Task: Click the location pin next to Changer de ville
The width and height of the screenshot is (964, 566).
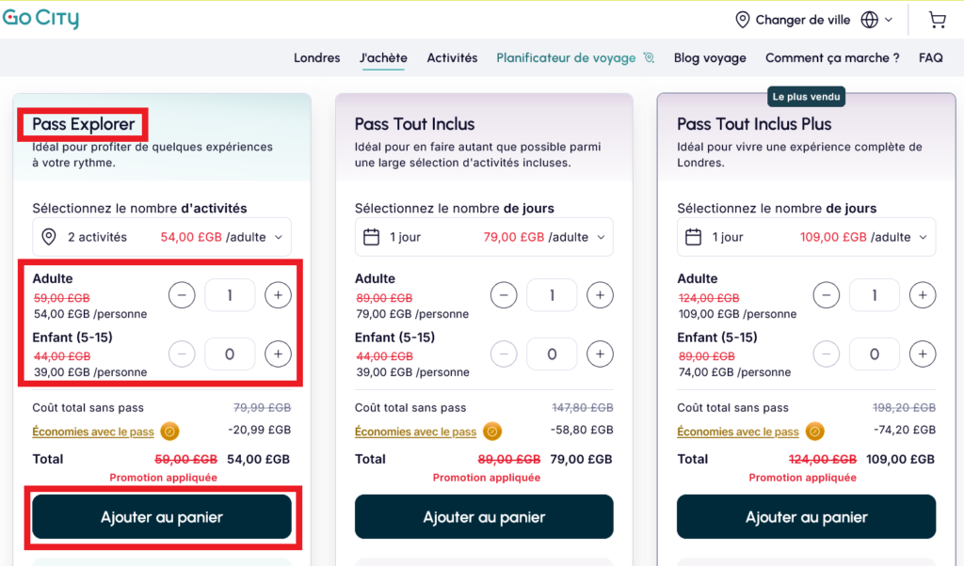Action: (x=744, y=19)
